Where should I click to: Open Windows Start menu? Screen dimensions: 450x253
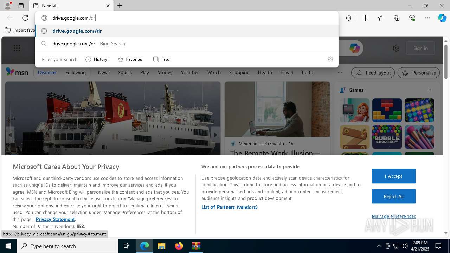[x=8, y=246]
